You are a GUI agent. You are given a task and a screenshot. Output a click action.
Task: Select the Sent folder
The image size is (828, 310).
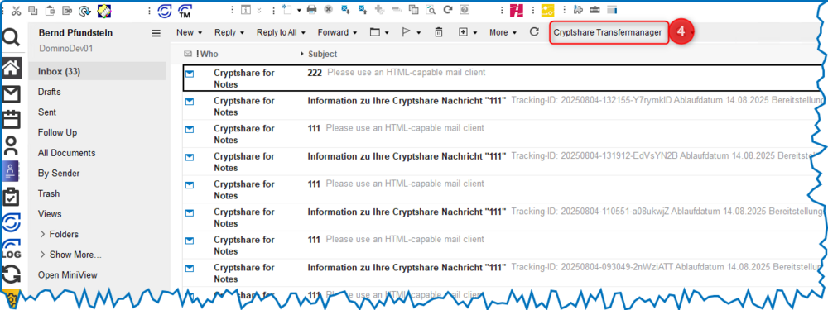(47, 112)
